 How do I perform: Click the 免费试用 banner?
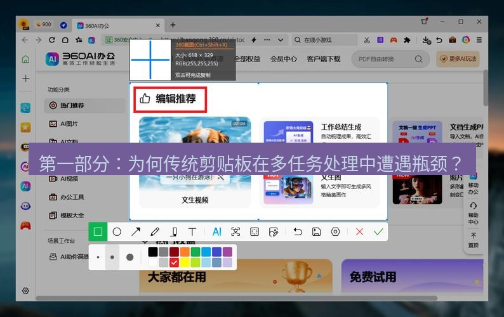tap(413, 276)
